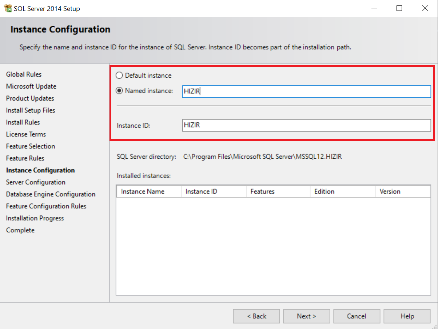
Task: Select Feature Rules step in sidebar
Action: tap(25, 158)
